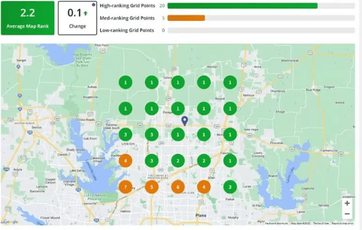Open the info icon on Change card
362x230 pixels.
pos(94,5)
